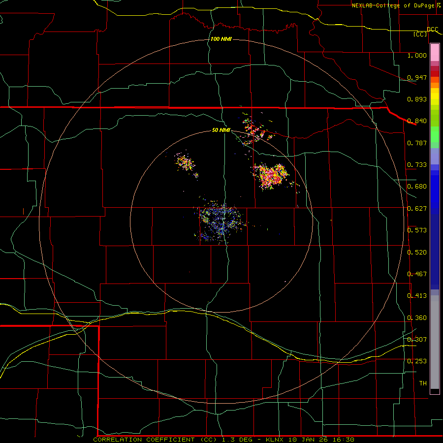Click the CORRELATION COEFFICIENT (CC) caption text
Viewport: 443px width, 443px height.
(155, 440)
